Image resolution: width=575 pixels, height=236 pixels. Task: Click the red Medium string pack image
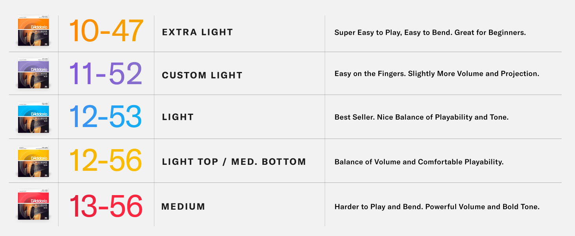point(33,206)
